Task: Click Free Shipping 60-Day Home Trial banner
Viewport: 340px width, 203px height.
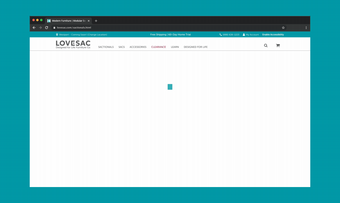Action: click(x=170, y=35)
